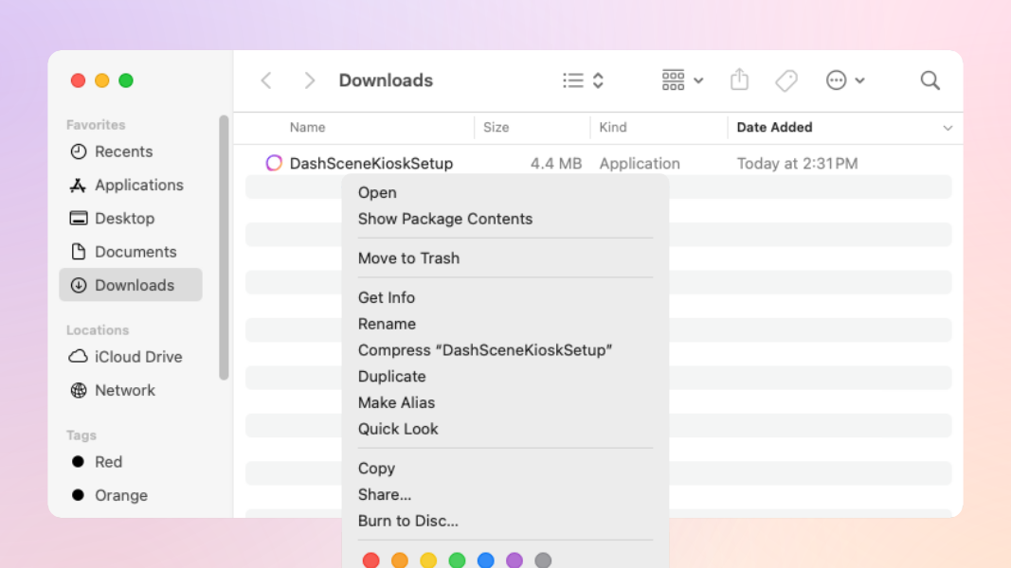Apply the green tag color dot

(x=457, y=560)
